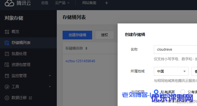The image size is (197, 106).
Task: Click the 监控管理 calendar icon
Action: point(7,76)
